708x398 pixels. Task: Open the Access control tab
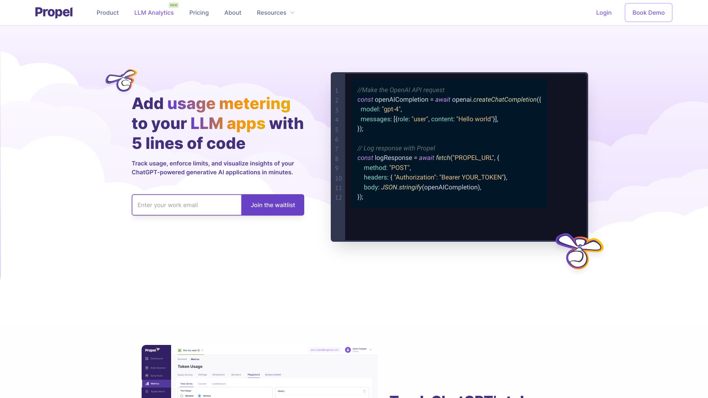pos(273,375)
